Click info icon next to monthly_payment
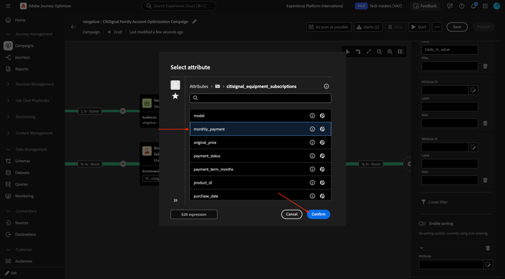The height and width of the screenshot is (279, 505). 312,129
